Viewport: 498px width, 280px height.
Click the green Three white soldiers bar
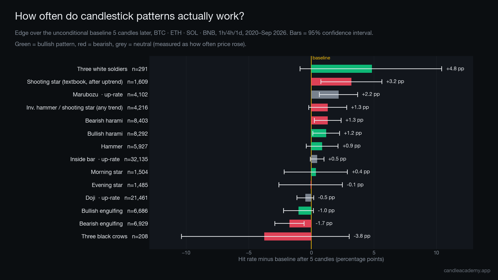341,69
